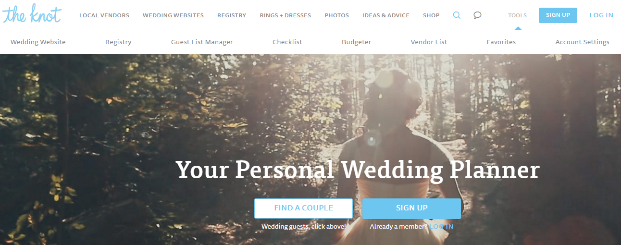The width and height of the screenshot is (621, 245).
Task: Click The Knot logo
Action: [x=32, y=14]
